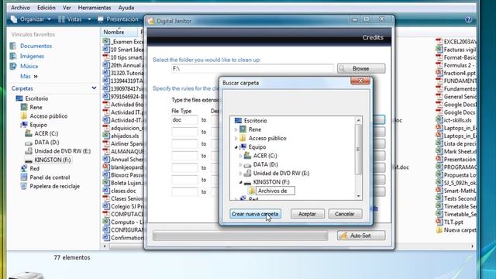Start the Auto-Sort button
Viewport: 496px width, 279px height.
coord(361,236)
